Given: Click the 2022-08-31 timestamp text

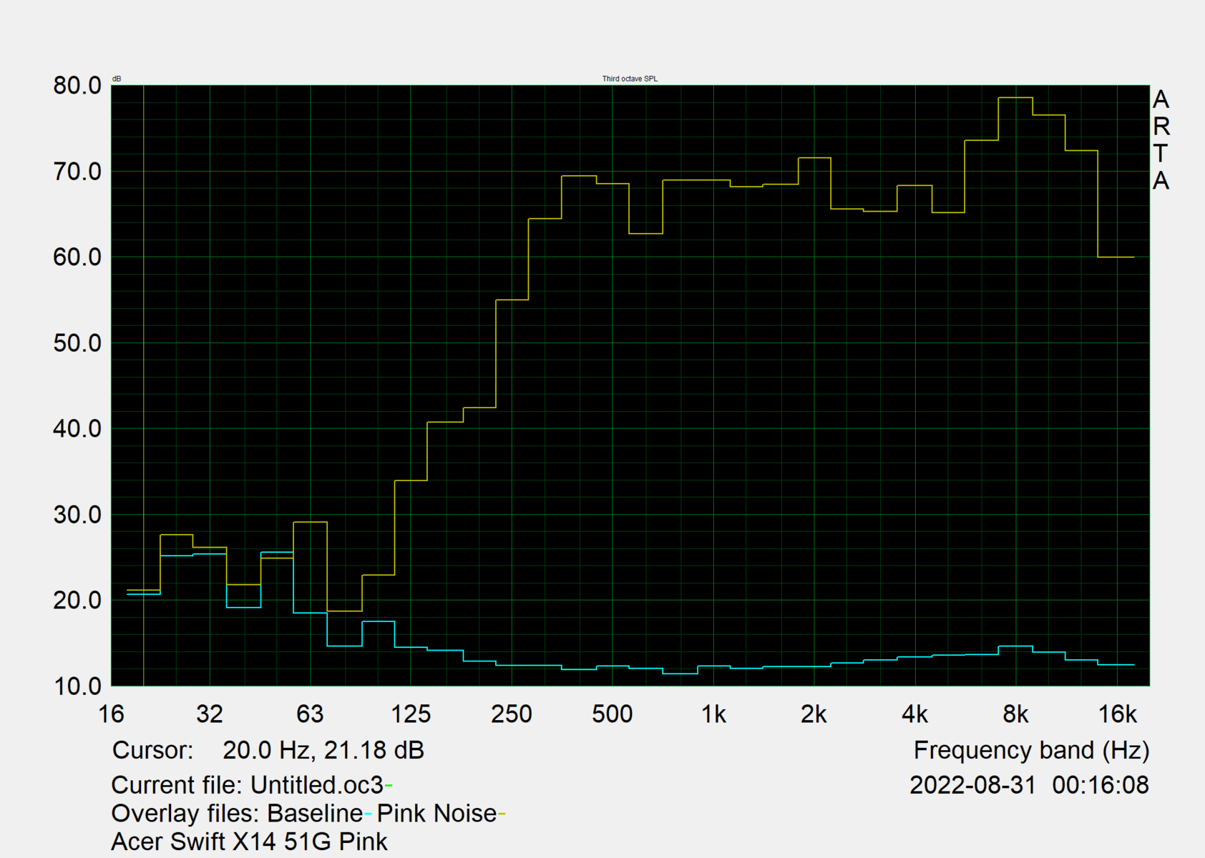Looking at the screenshot, I should 972,785.
